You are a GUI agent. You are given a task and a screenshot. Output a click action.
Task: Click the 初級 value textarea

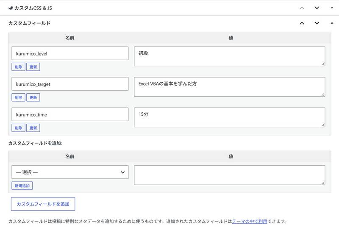[x=229, y=56]
